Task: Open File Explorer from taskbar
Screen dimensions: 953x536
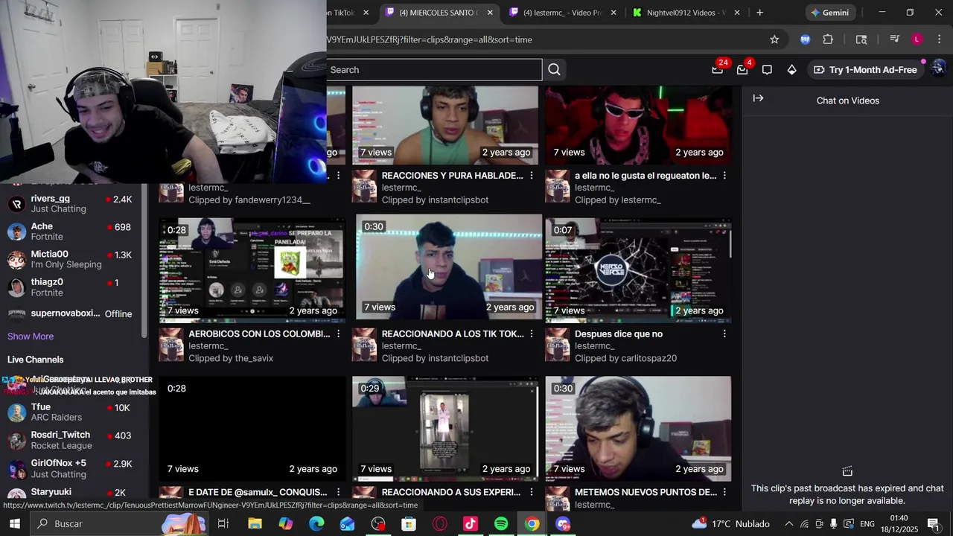Action: click(255, 524)
